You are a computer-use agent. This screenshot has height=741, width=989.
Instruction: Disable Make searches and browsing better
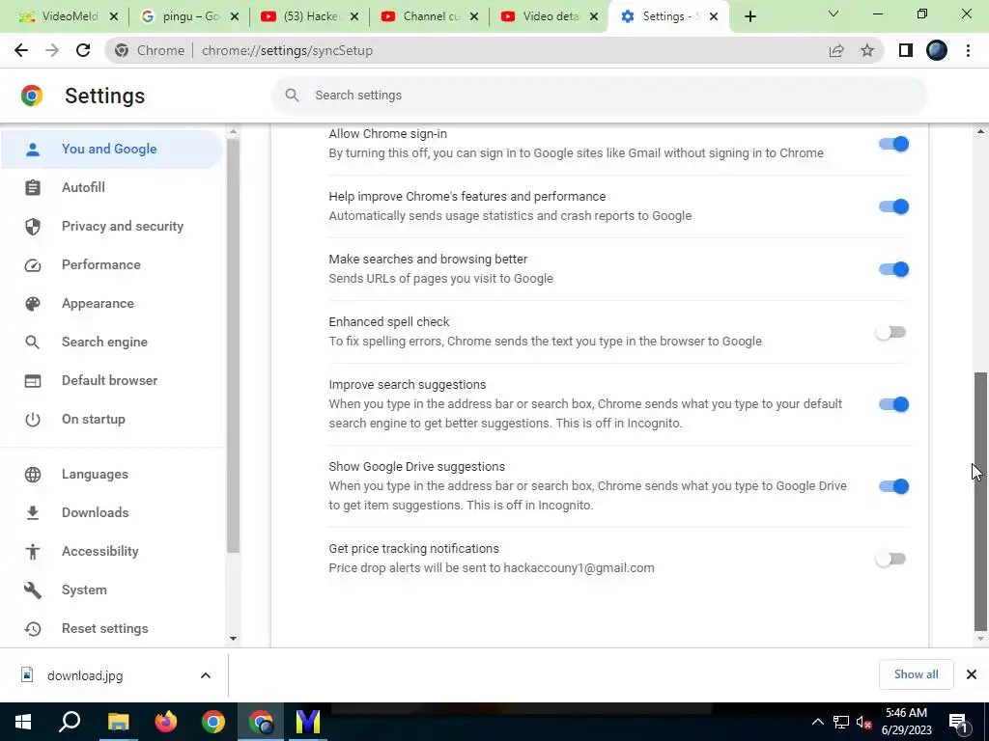pyautogui.click(x=893, y=270)
